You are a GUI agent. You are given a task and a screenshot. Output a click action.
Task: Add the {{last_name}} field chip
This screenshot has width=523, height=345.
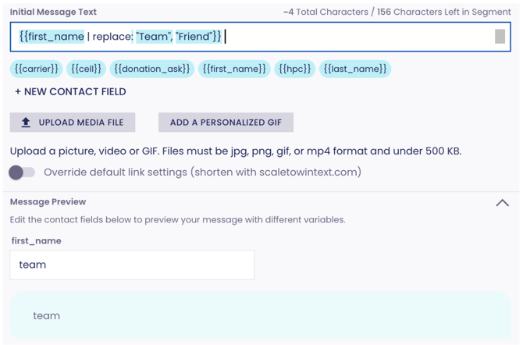pyautogui.click(x=355, y=69)
